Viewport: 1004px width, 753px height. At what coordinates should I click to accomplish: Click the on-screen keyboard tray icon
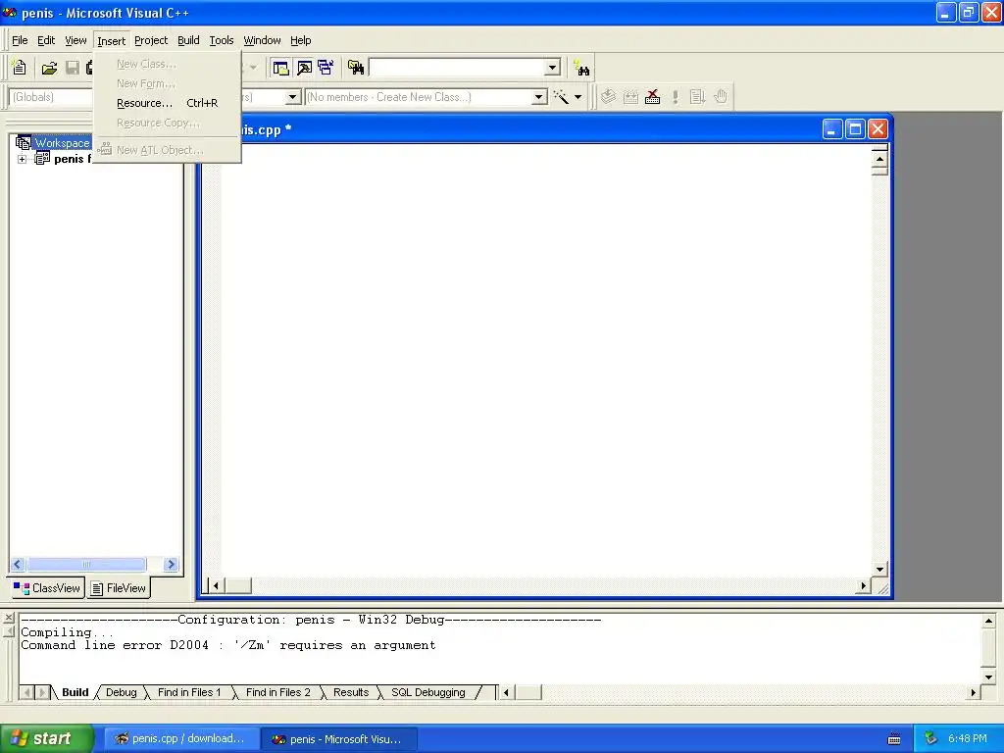pyautogui.click(x=894, y=739)
